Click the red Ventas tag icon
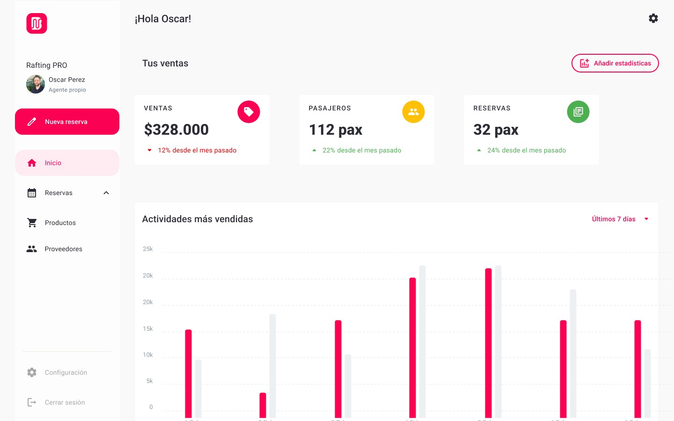Screen dimensions: 674x421 [x=249, y=112]
